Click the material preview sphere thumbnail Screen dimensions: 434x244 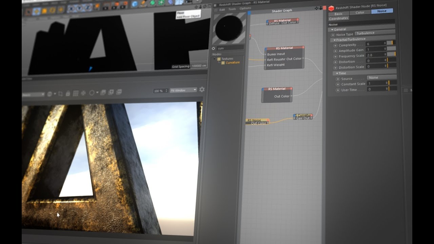click(x=229, y=27)
